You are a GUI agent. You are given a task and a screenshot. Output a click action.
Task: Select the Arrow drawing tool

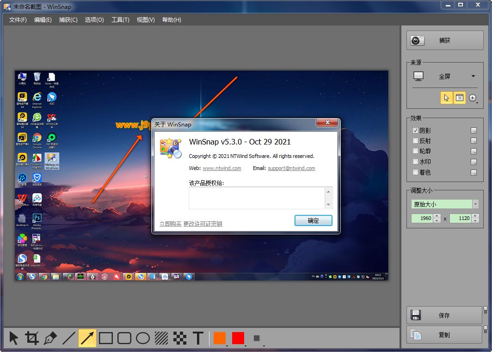[x=87, y=338]
